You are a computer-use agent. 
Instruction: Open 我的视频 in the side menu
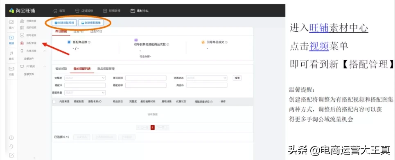(28, 27)
